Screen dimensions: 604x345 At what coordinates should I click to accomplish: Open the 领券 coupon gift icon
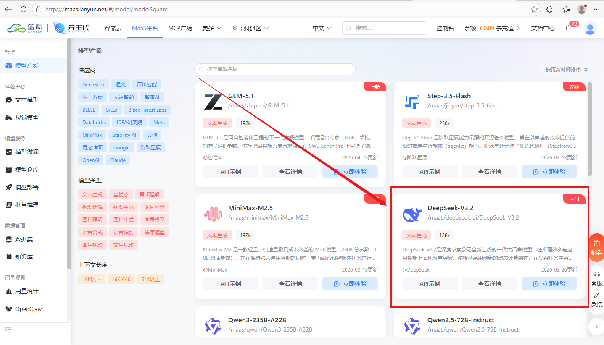point(597,248)
